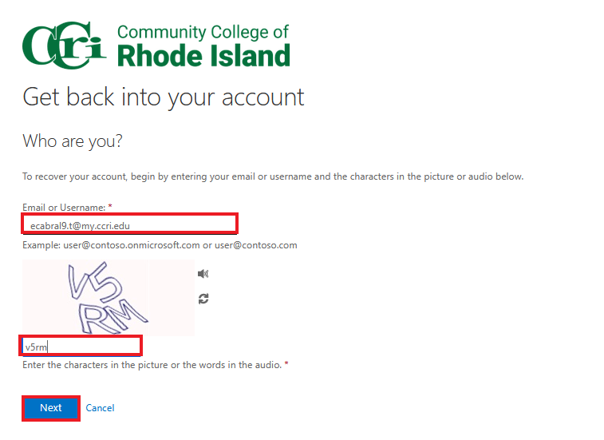Click the 'To recover your account' instruction text
Viewport: 604px width, 440px height.
tap(272, 176)
